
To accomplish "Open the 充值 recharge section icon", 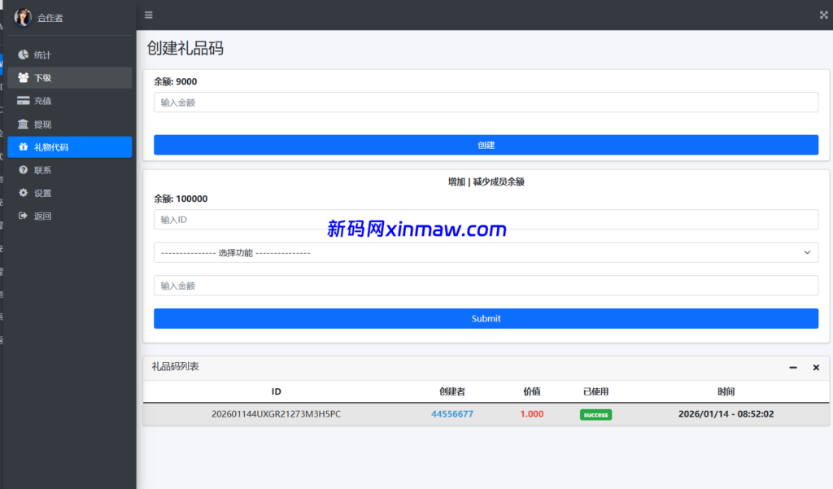I will tap(24, 100).
